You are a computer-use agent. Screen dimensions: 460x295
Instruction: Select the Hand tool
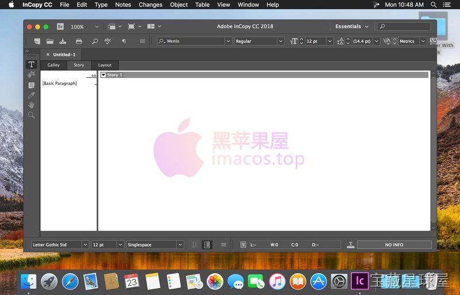pos(32,105)
